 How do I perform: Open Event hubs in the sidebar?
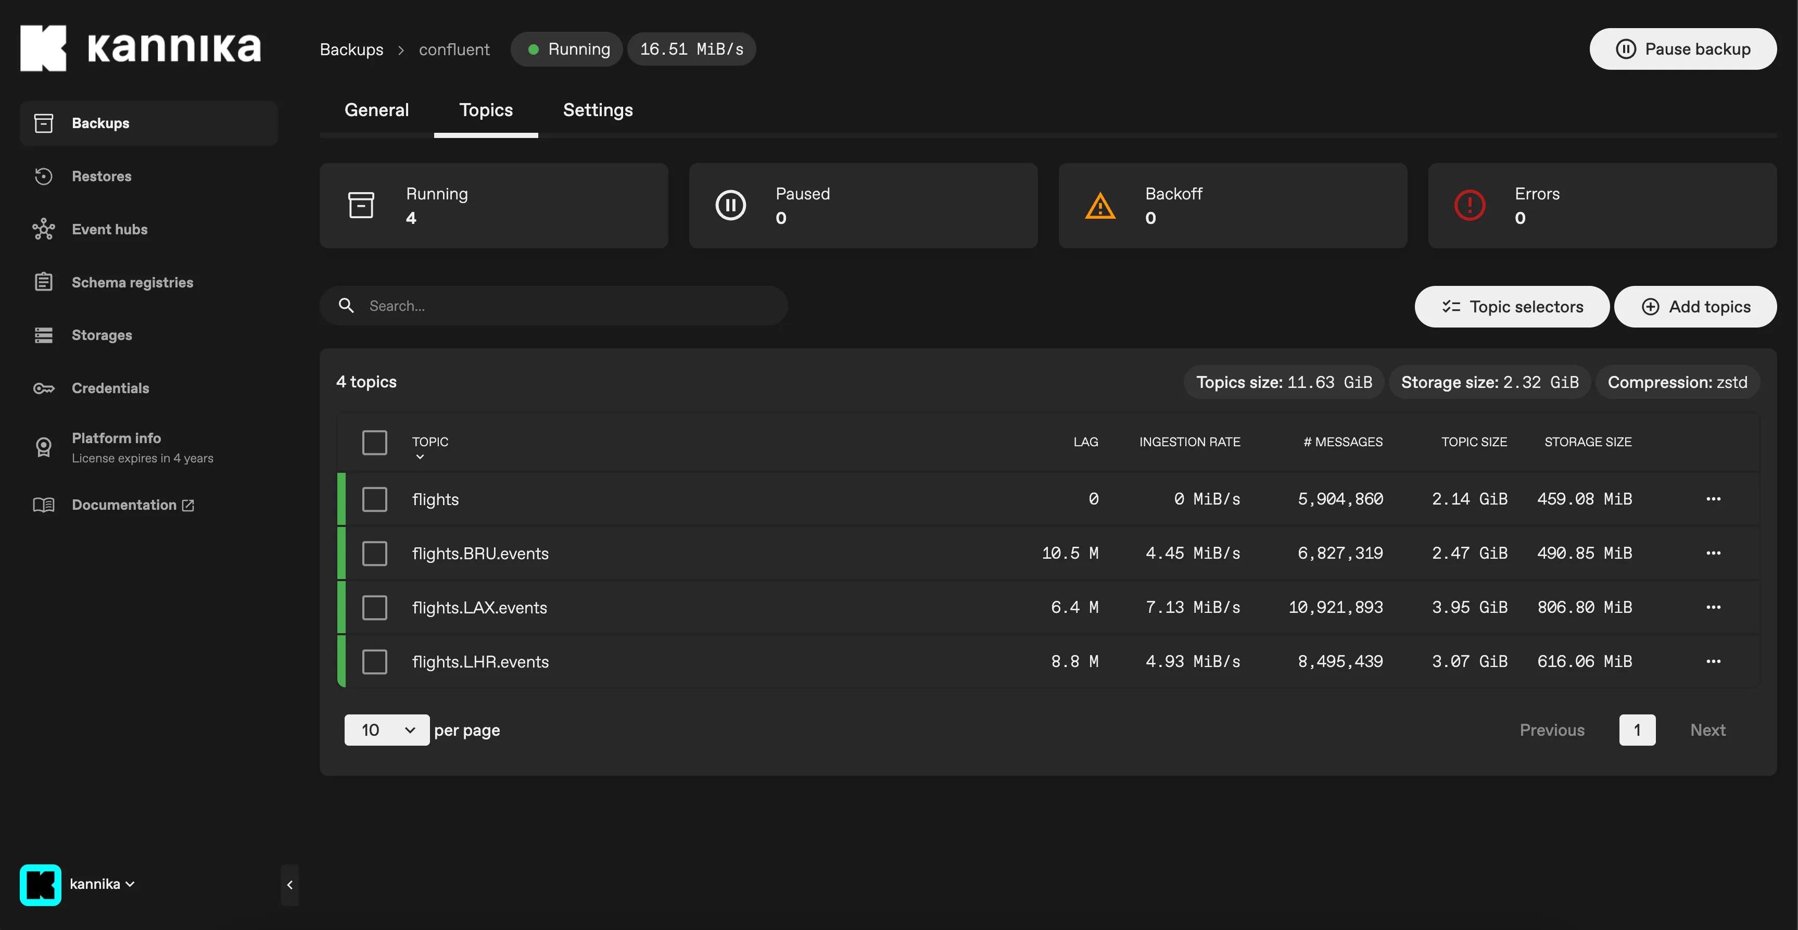pos(110,229)
